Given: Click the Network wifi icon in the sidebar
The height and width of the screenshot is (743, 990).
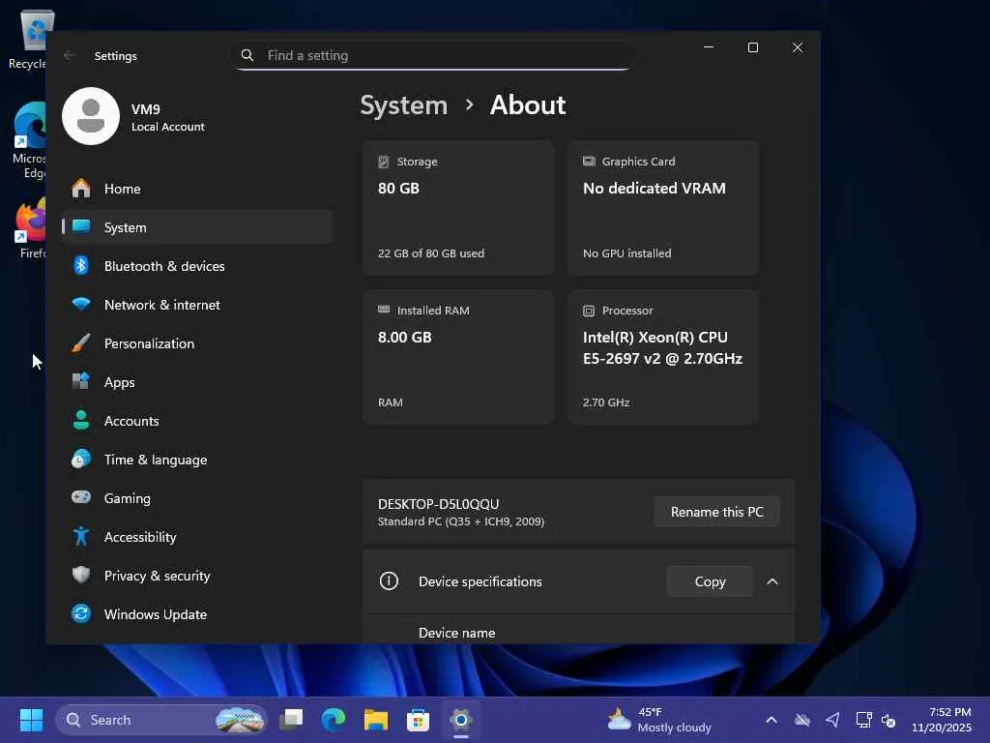Looking at the screenshot, I should pos(81,304).
